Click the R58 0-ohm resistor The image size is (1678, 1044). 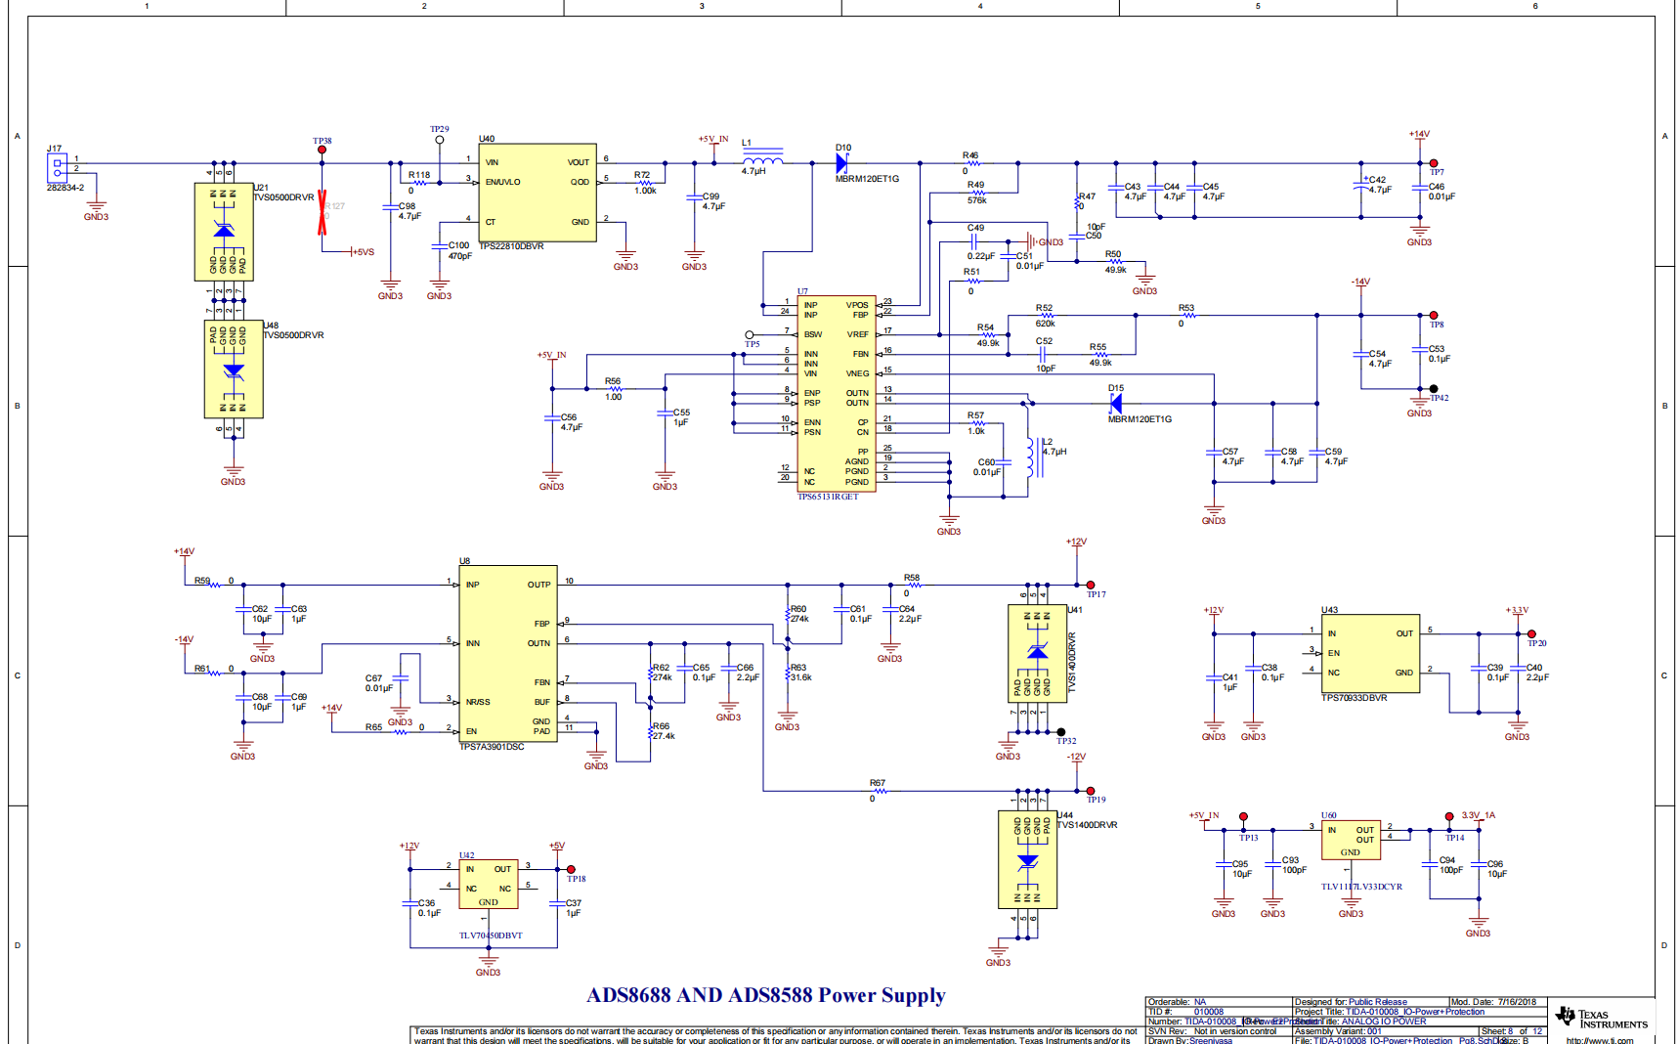(915, 585)
